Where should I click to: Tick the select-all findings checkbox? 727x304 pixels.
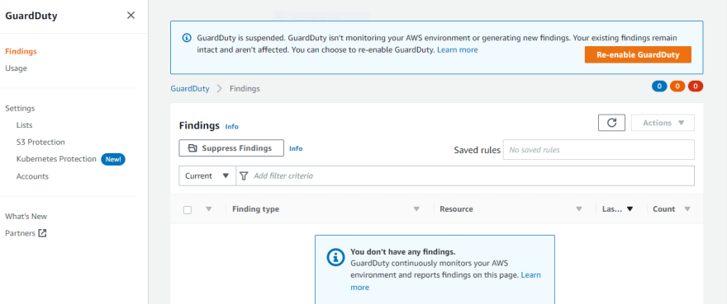pyautogui.click(x=188, y=209)
